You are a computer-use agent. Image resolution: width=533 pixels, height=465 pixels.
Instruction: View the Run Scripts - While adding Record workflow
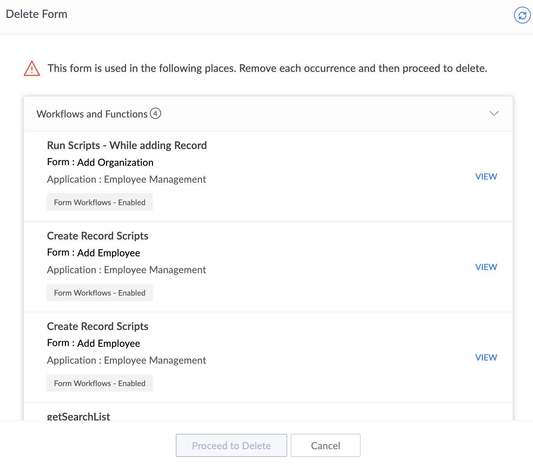coord(486,176)
